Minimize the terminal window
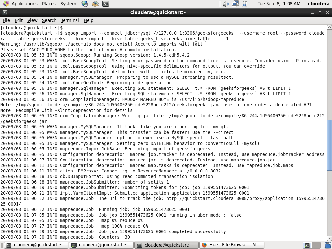Image resolution: width=332 pixels, height=249 pixels. [312, 13]
